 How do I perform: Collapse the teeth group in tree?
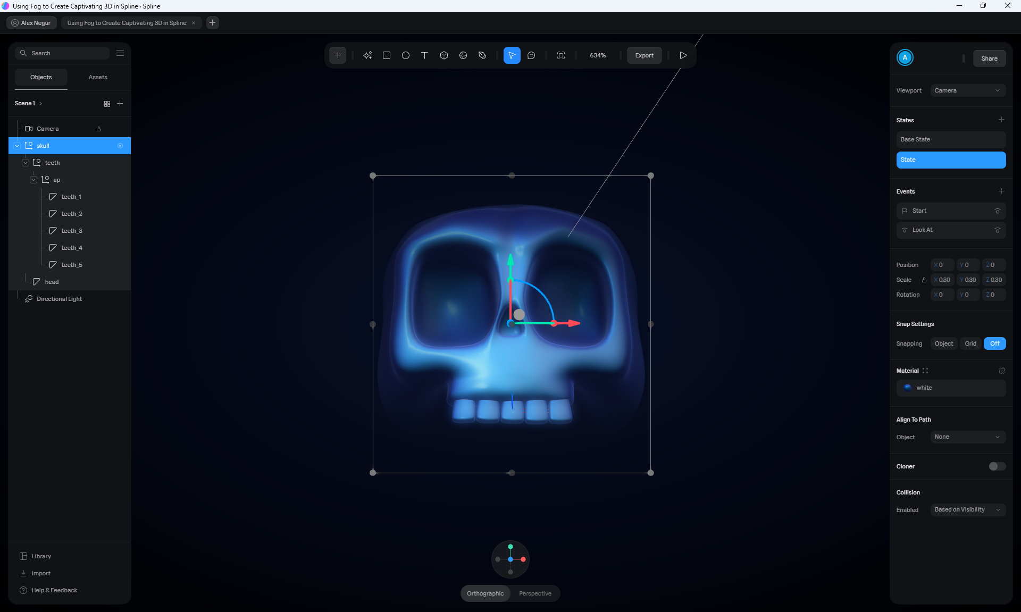[x=26, y=163]
